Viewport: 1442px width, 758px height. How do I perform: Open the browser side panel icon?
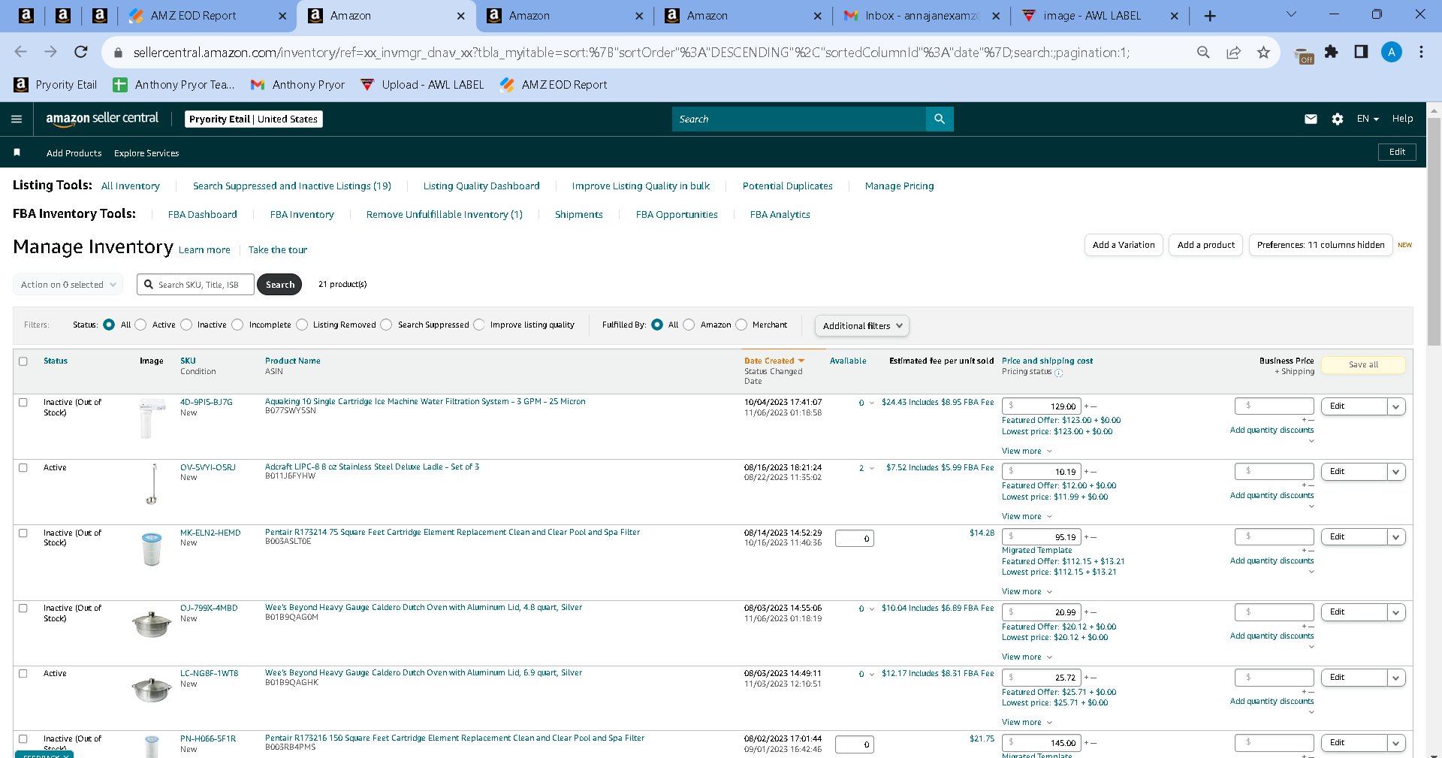click(1361, 52)
